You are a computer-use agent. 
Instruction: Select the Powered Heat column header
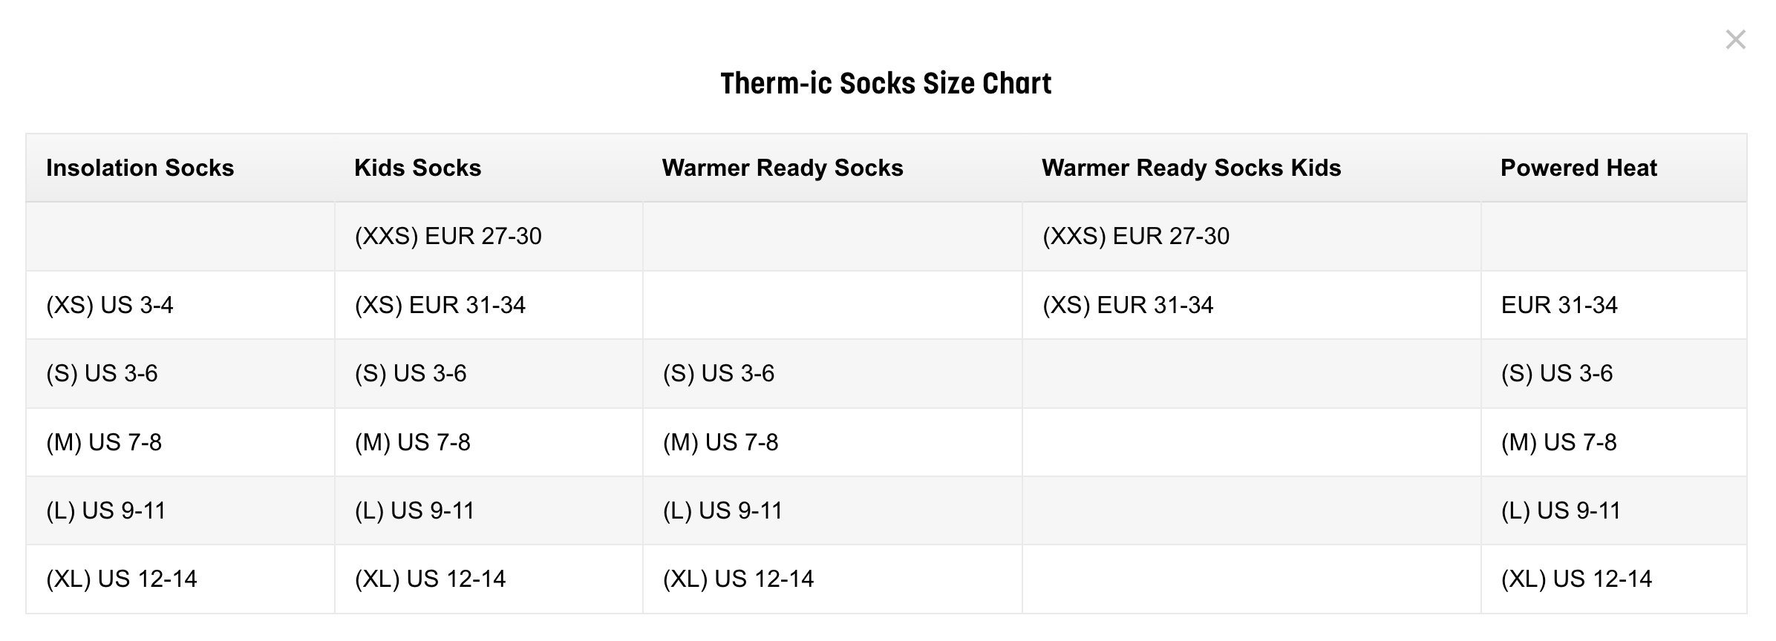1579,168
